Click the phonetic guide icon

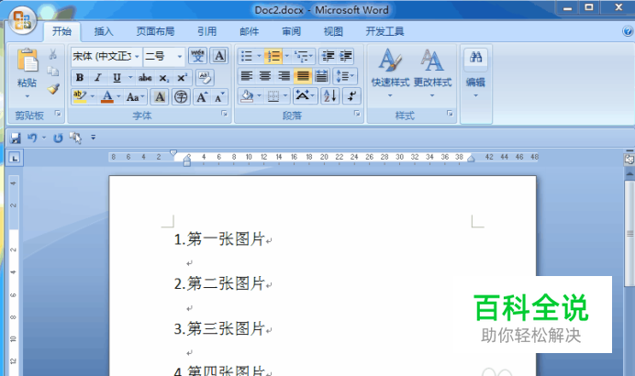pyautogui.click(x=197, y=56)
